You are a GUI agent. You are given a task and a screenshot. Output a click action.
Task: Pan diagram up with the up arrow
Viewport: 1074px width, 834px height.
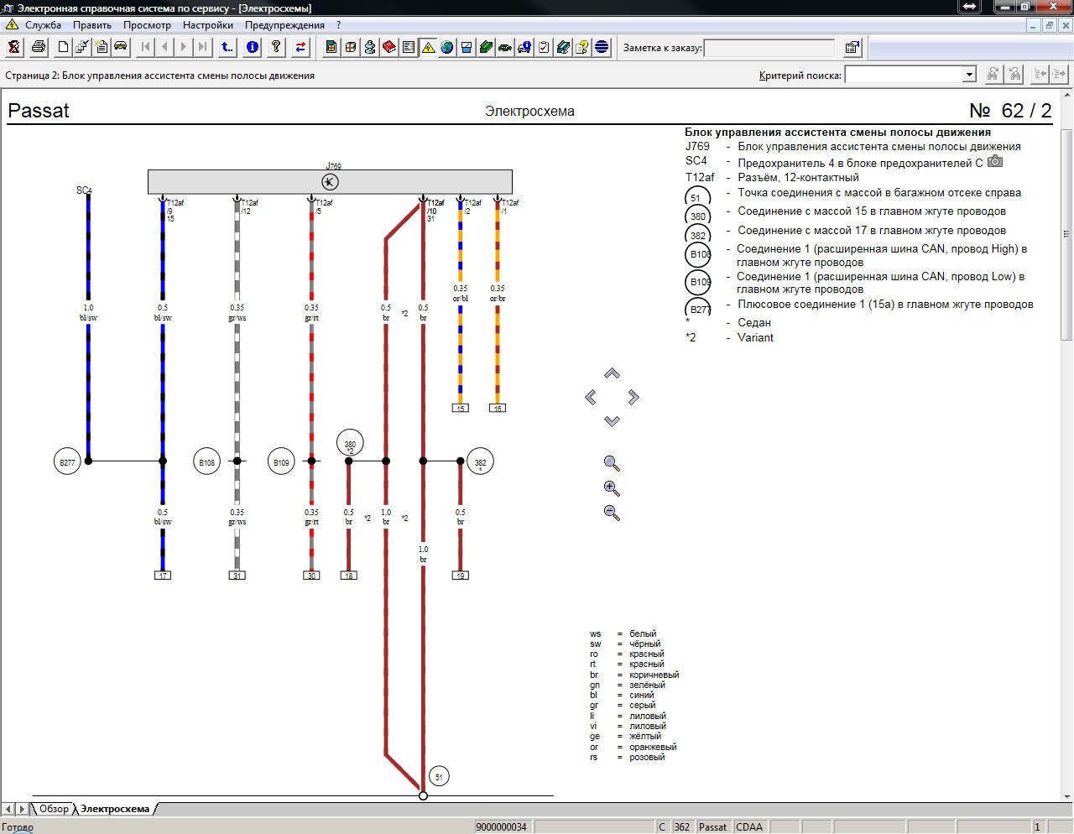click(612, 373)
